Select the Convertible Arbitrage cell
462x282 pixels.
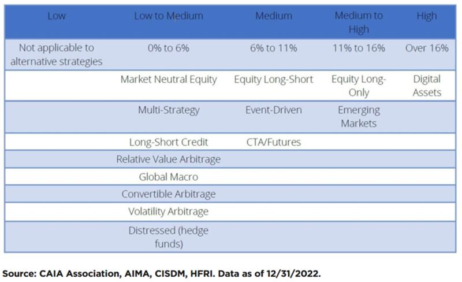[169, 194]
